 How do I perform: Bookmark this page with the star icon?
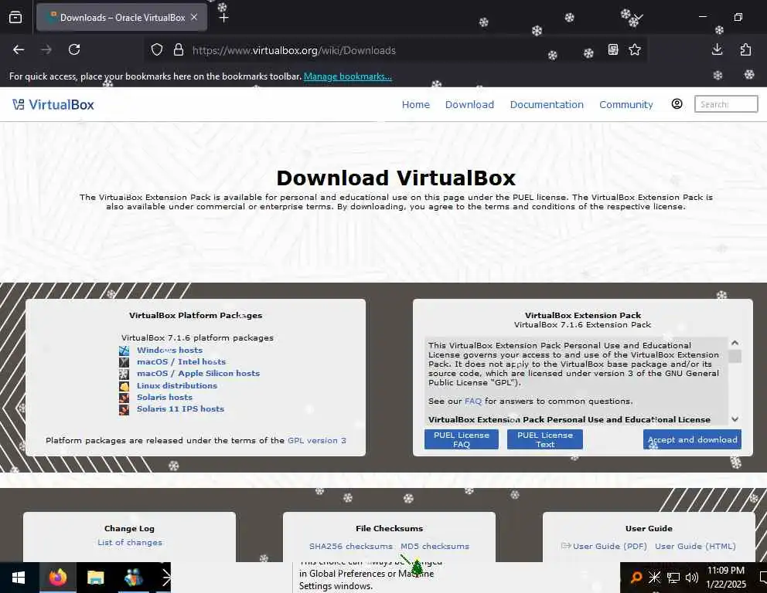click(635, 49)
